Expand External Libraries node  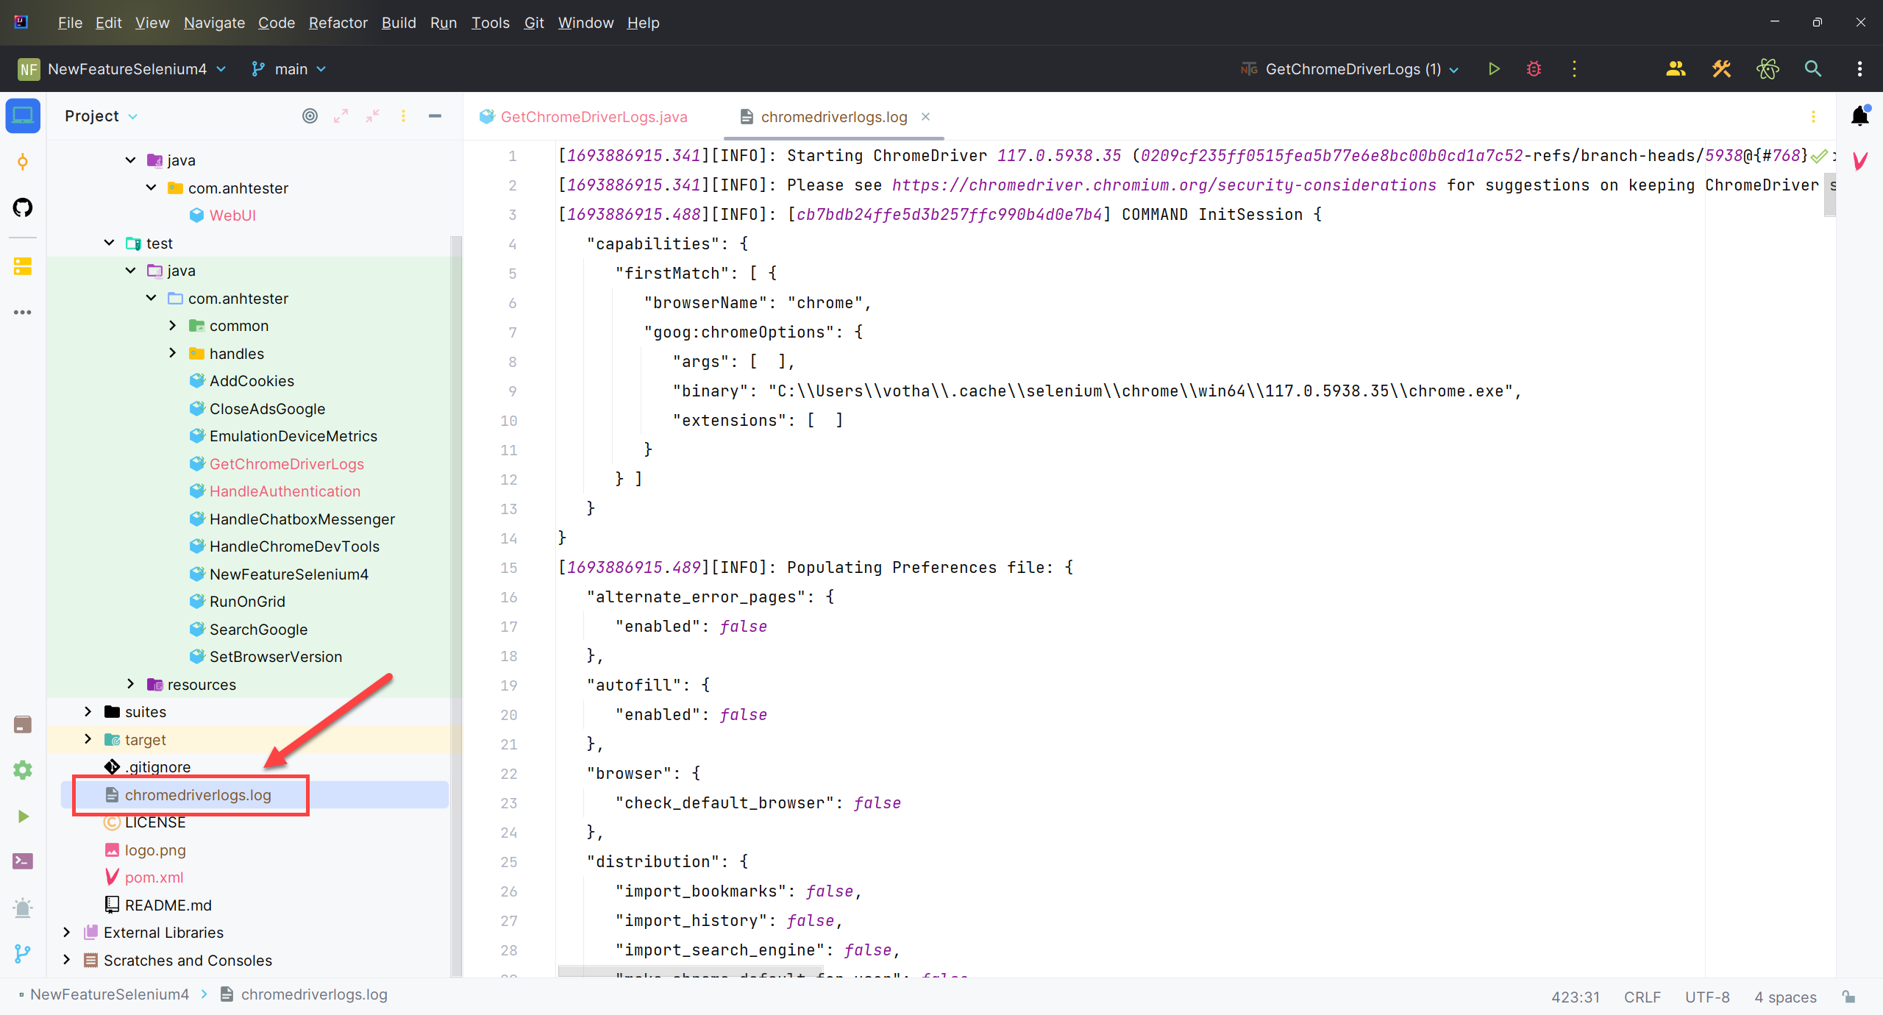67,933
